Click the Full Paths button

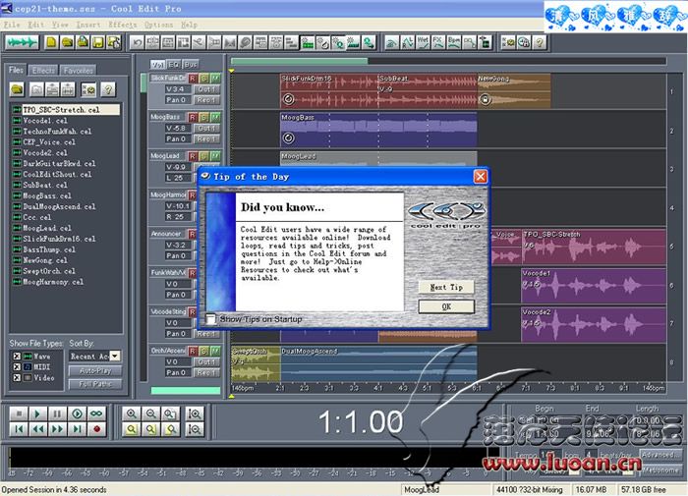95,384
